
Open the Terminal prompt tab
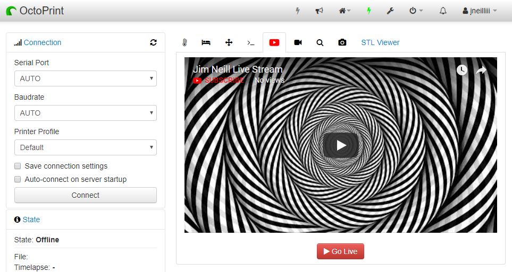(x=250, y=42)
